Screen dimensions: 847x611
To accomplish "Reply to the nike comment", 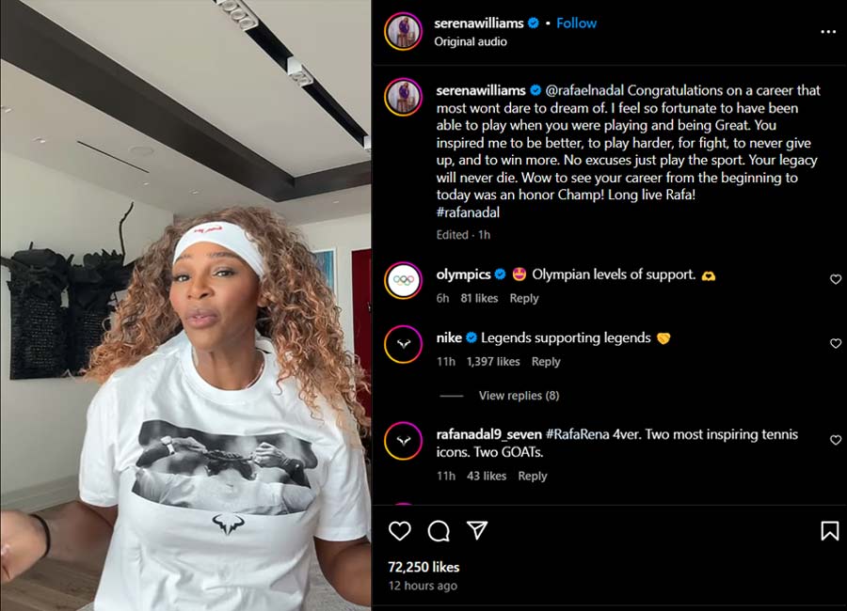I will pyautogui.click(x=546, y=362).
